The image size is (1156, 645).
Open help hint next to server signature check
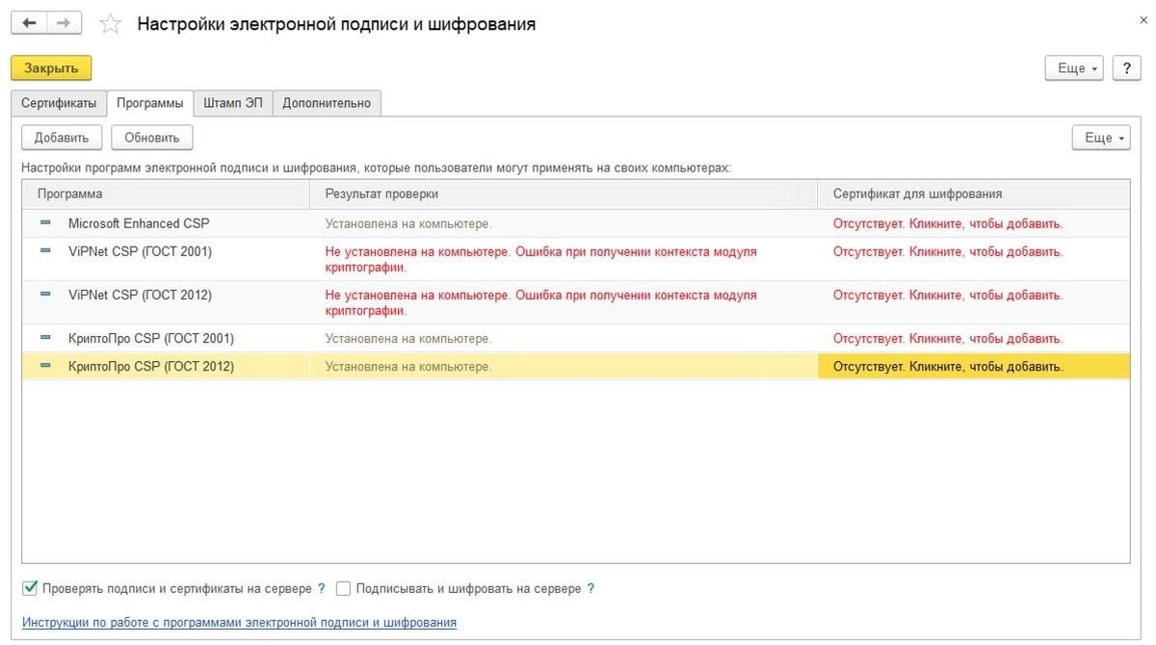click(x=322, y=588)
